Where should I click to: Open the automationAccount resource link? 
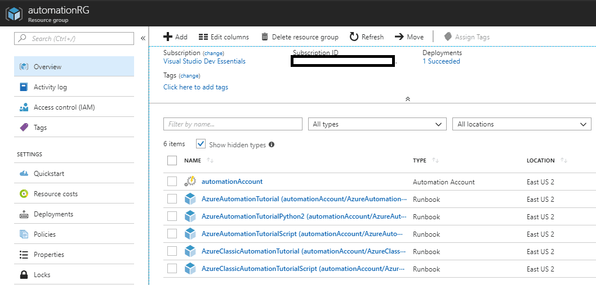point(232,182)
